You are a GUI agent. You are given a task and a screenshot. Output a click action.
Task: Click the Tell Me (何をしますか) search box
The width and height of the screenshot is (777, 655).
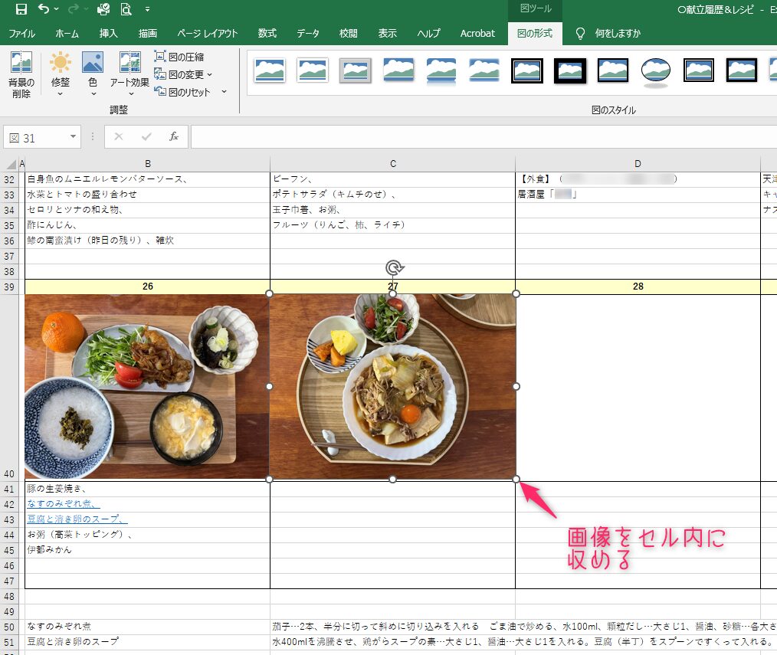tap(618, 34)
